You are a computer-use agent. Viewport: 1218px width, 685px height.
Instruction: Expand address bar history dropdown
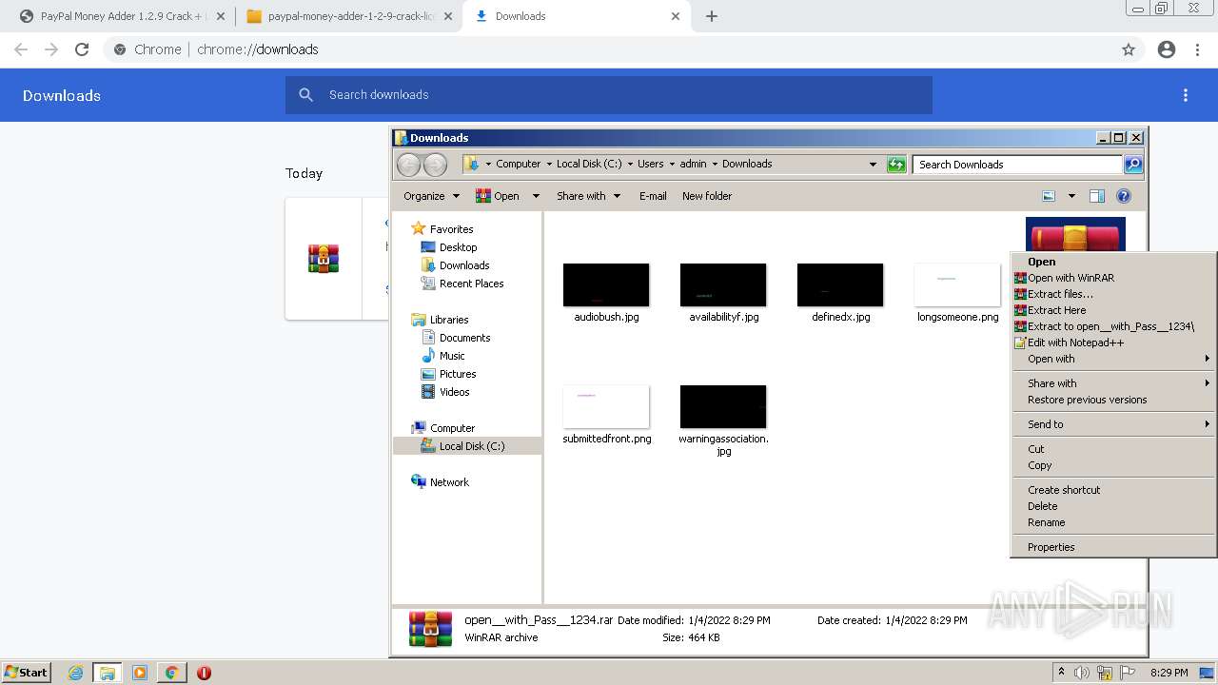pyautogui.click(x=873, y=164)
